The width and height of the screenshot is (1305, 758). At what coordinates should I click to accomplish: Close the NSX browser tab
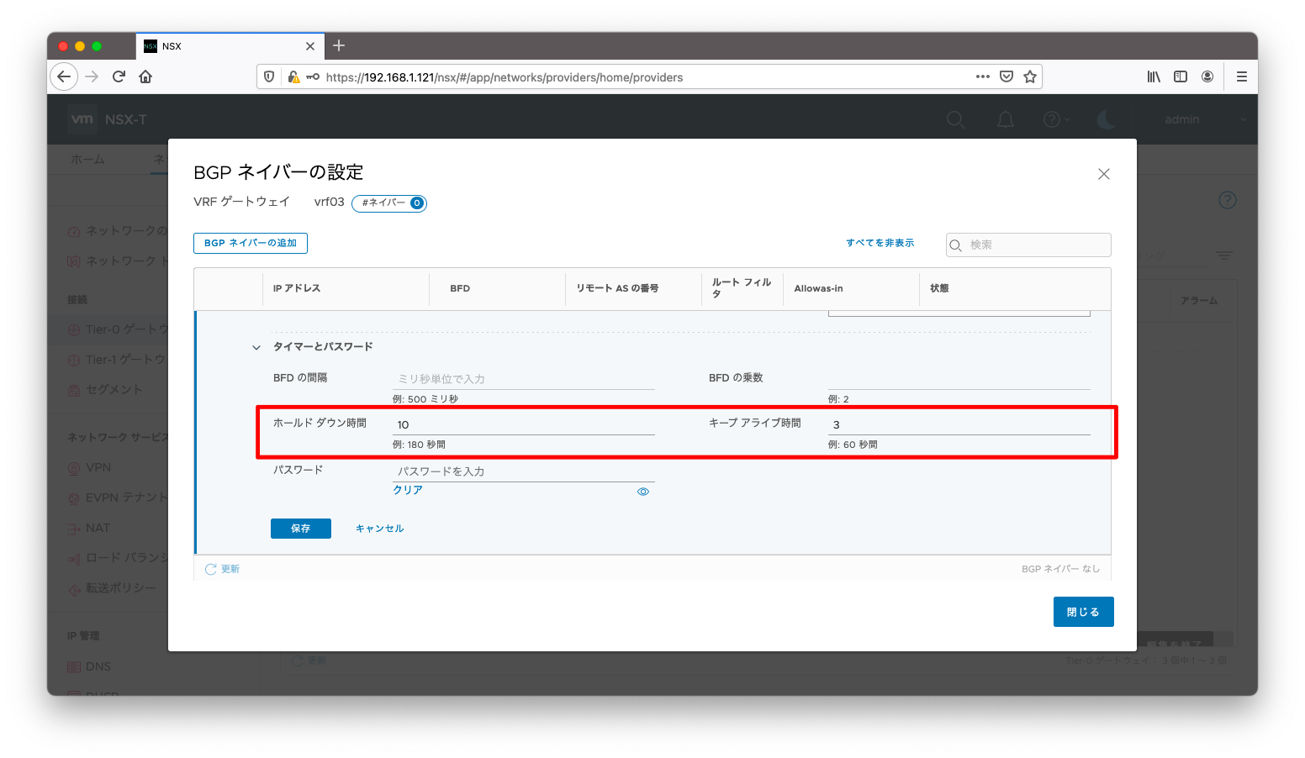tap(310, 46)
